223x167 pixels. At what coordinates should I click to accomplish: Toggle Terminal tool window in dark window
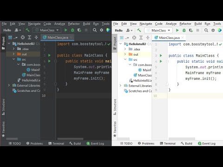(56, 143)
